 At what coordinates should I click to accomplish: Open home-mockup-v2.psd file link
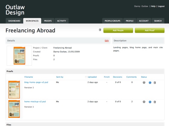click(35, 102)
